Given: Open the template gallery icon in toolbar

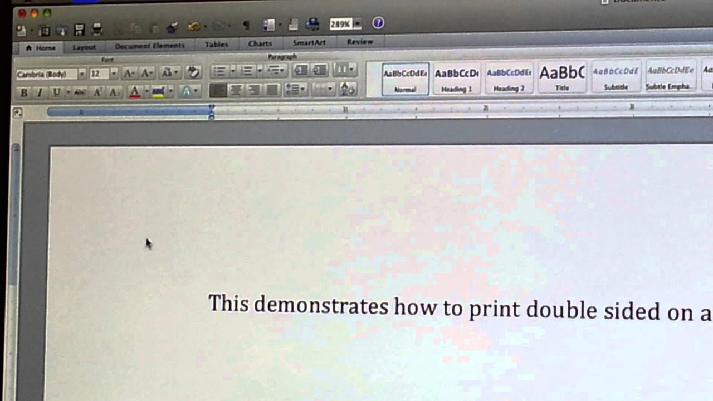Looking at the screenshot, I should tap(45, 30).
